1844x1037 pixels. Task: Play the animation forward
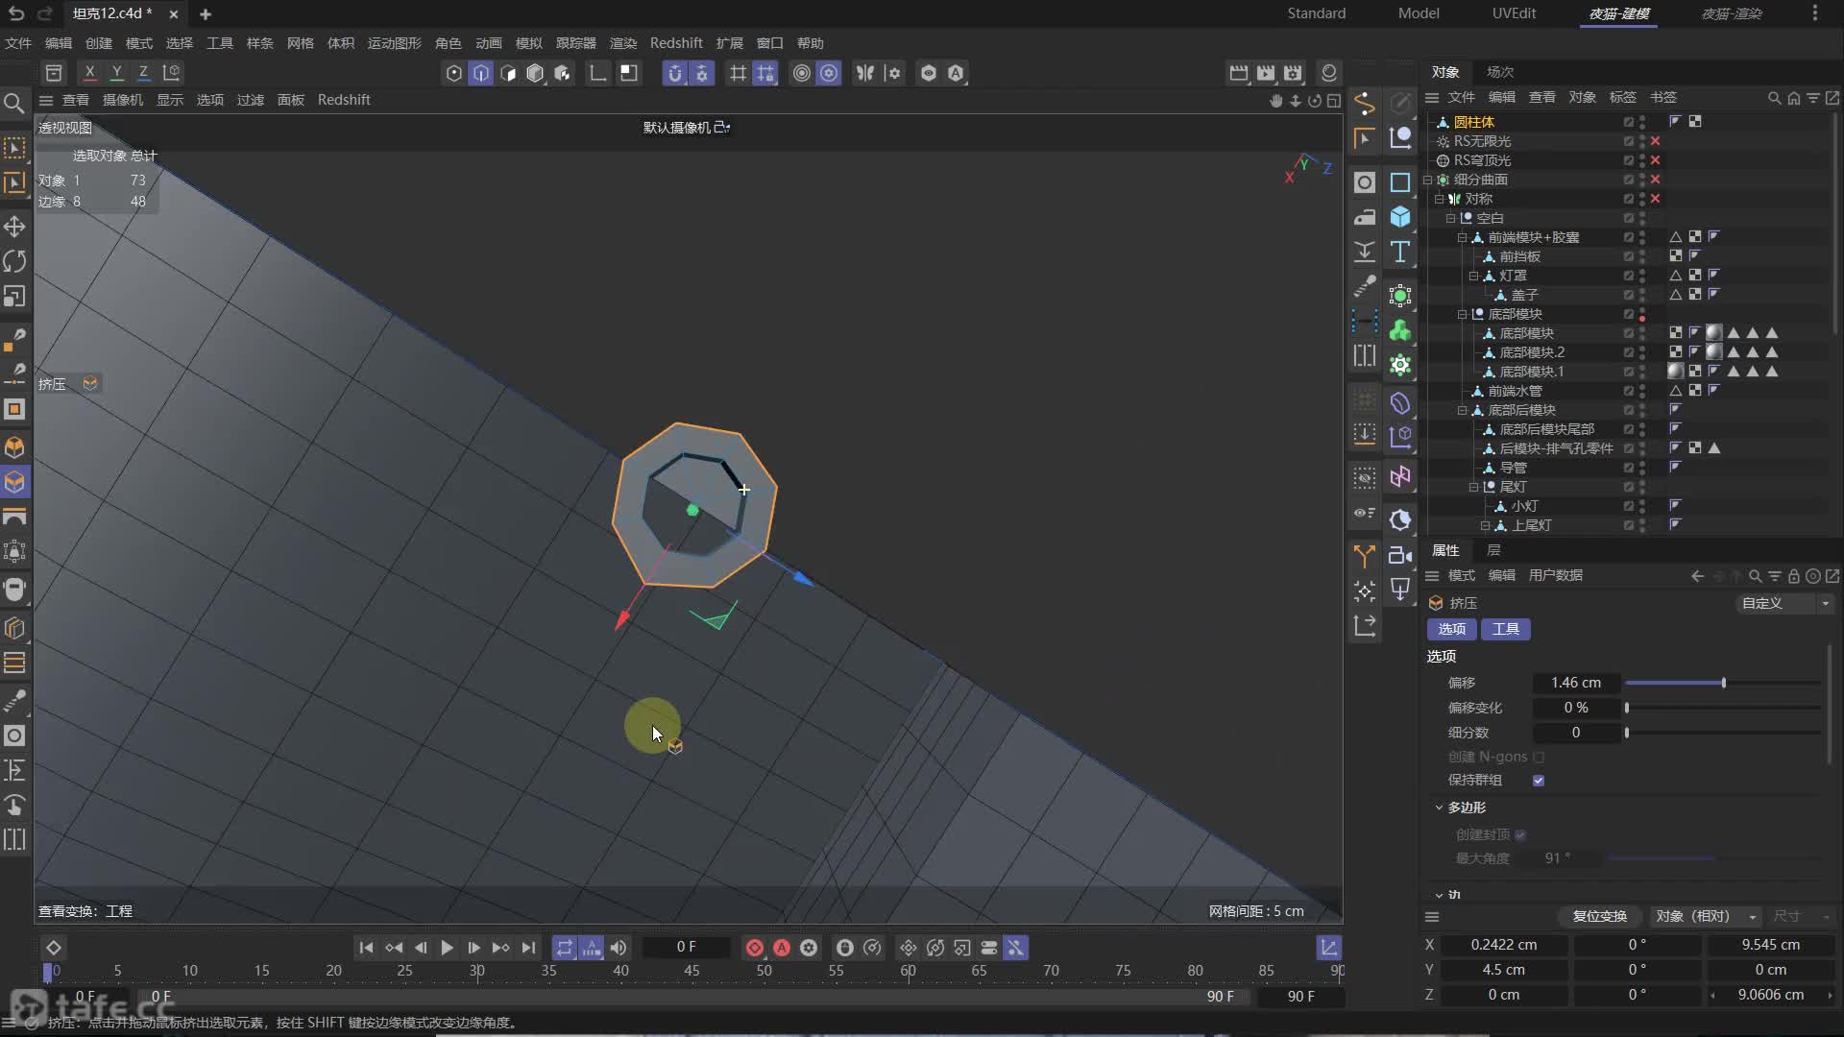point(447,948)
